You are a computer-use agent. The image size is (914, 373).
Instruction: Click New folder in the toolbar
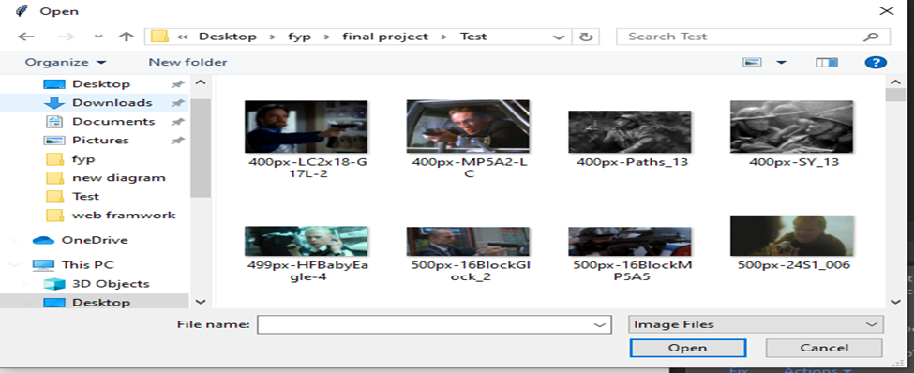click(x=187, y=63)
